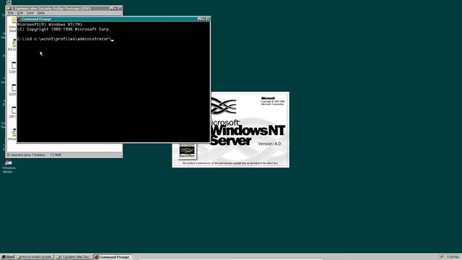Open the Command Prompt system menu icon
Viewport: 462px width, 260px height.
(19, 19)
